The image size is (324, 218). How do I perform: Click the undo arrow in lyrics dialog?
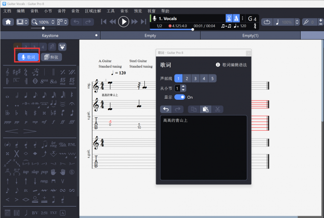pos(166,109)
